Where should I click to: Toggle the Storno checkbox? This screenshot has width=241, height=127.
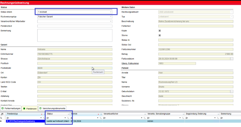pos(160,35)
